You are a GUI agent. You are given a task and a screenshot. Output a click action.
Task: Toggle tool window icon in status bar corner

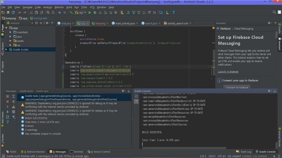point(3,156)
